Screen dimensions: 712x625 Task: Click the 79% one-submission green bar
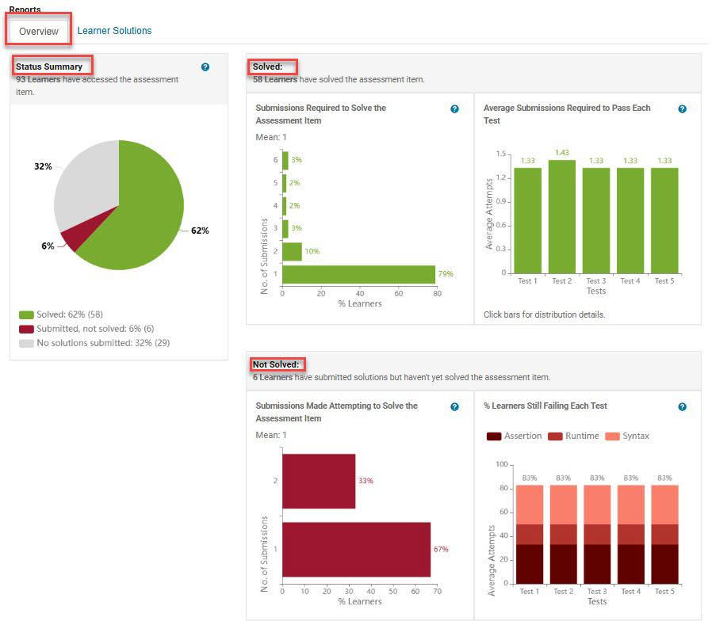pyautogui.click(x=358, y=274)
